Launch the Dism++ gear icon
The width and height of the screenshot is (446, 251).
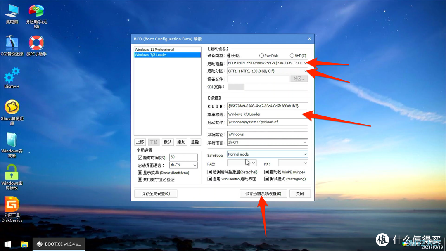(12, 78)
